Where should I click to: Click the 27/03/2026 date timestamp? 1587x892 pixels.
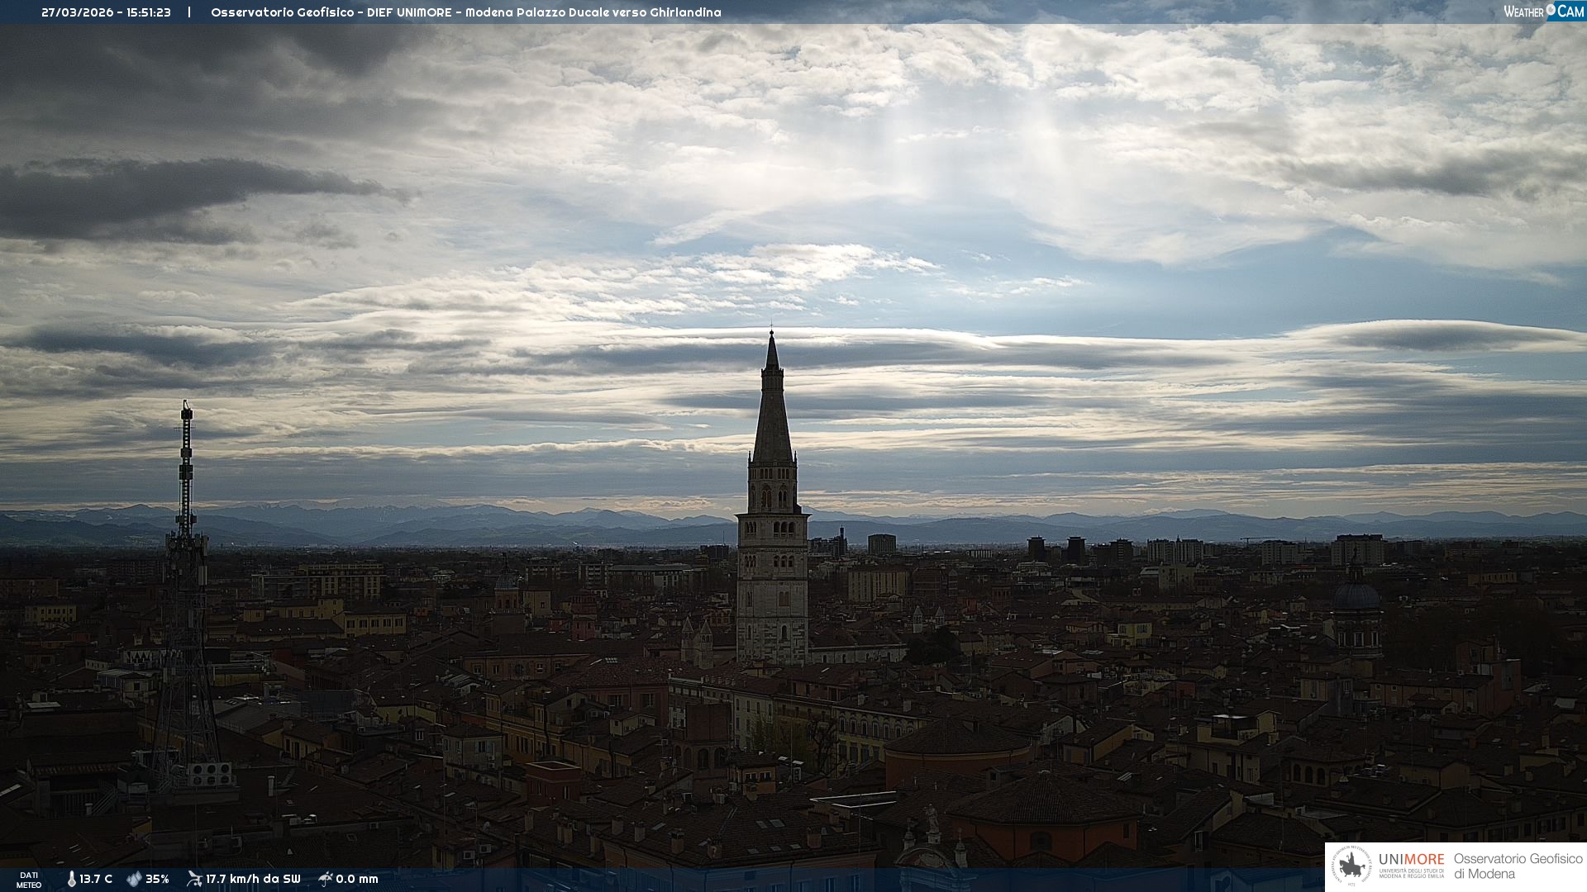[78, 12]
